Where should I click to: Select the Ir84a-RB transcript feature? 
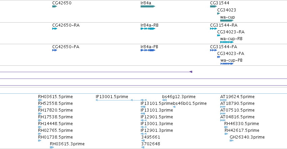click(148, 29)
